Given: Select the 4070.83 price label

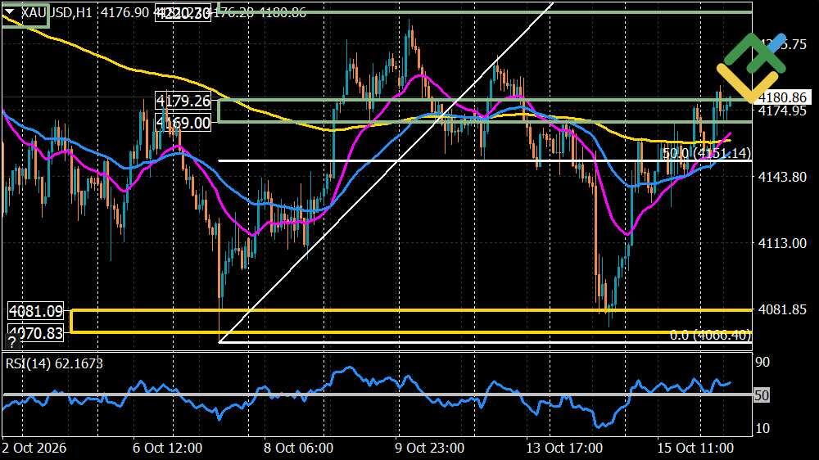Looking at the screenshot, I should [x=36, y=332].
